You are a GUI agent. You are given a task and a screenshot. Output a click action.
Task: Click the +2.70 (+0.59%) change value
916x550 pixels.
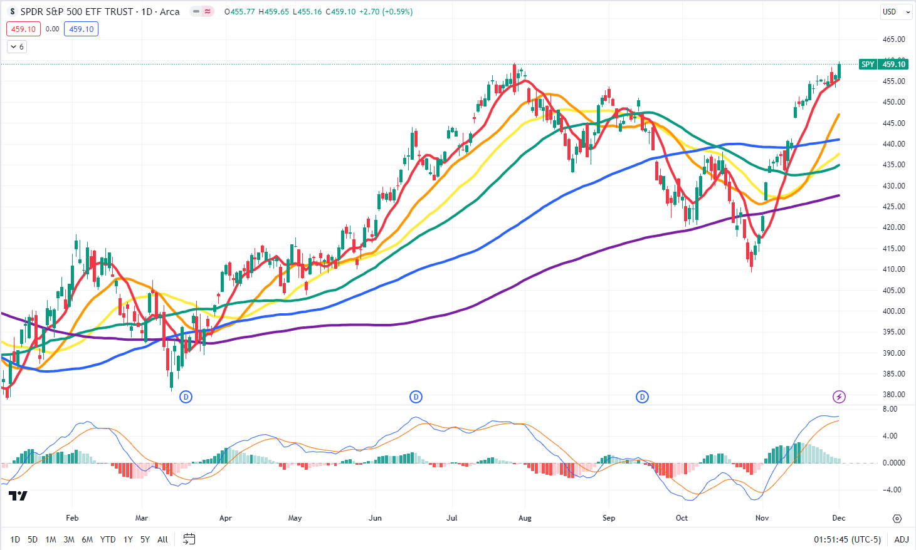click(x=386, y=12)
